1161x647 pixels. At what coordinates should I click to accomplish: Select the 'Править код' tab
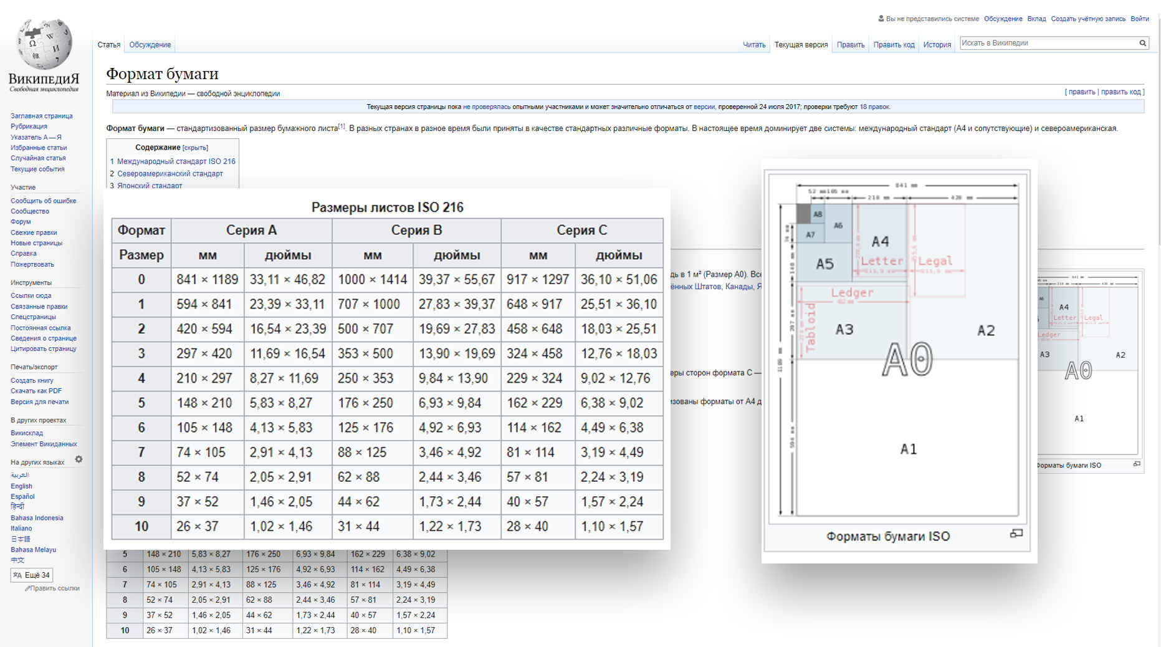[x=894, y=45]
